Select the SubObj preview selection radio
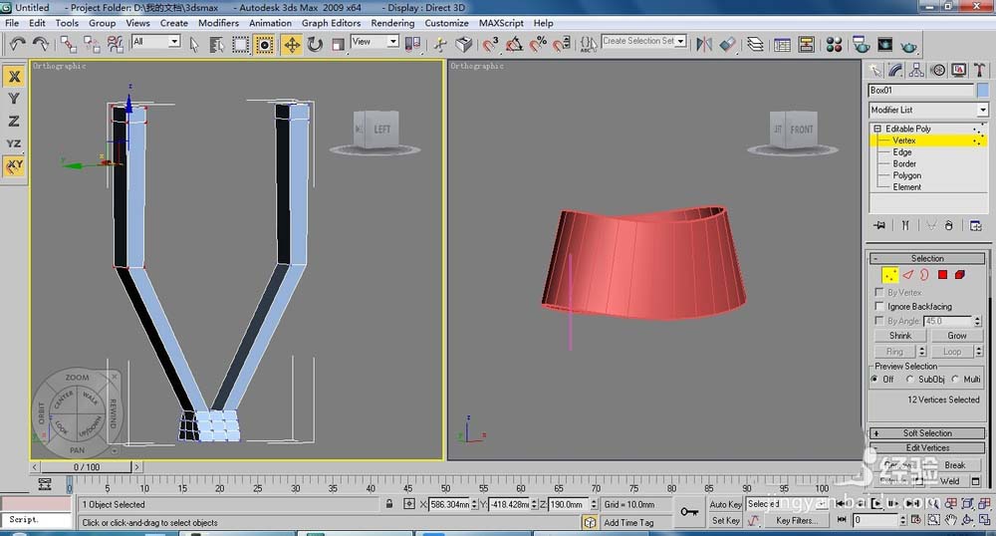The image size is (996, 536). coord(911,379)
